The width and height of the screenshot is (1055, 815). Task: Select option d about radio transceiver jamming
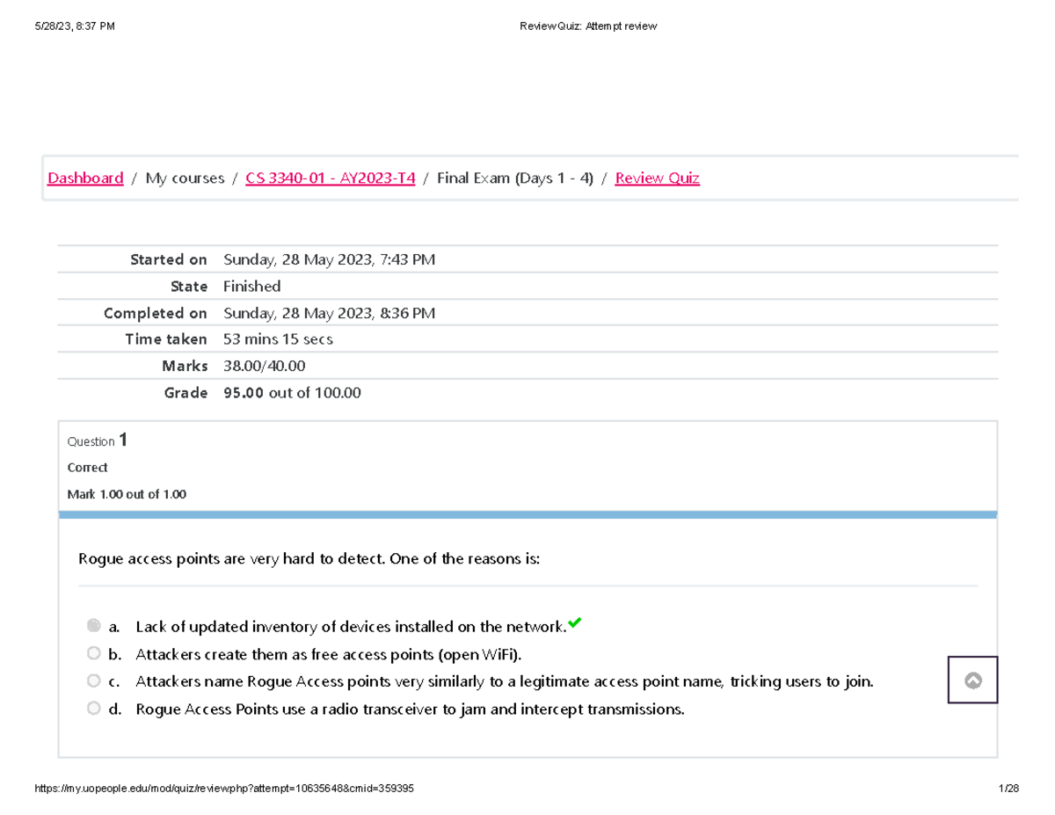pyautogui.click(x=93, y=707)
